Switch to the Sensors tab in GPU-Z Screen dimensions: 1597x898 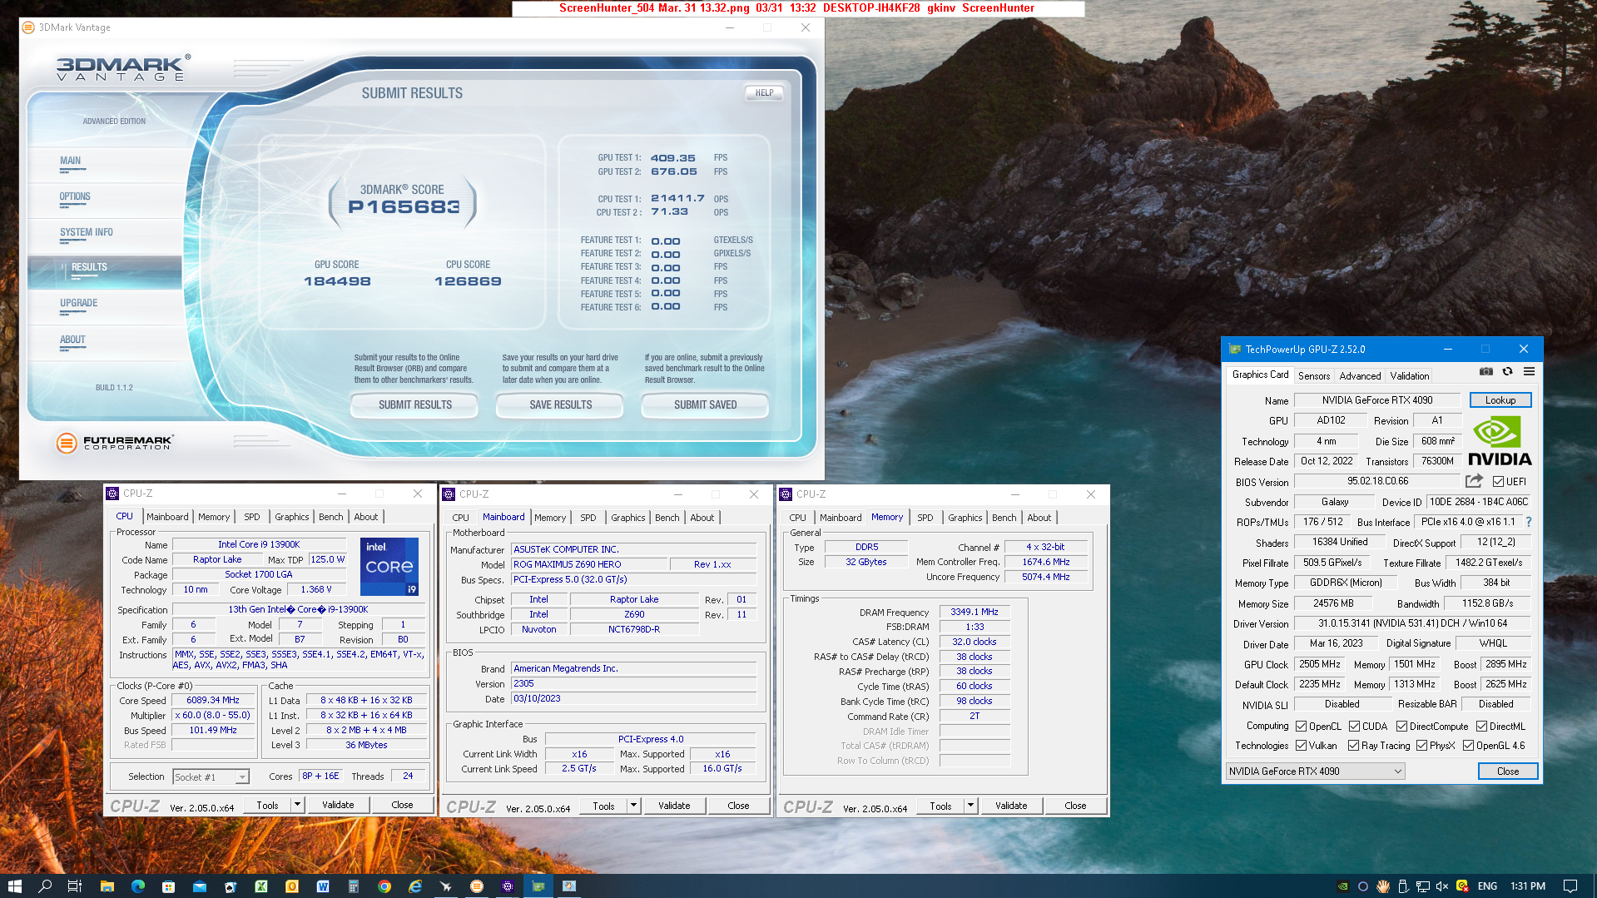tap(1314, 376)
